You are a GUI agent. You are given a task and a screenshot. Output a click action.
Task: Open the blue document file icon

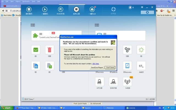click(35, 66)
